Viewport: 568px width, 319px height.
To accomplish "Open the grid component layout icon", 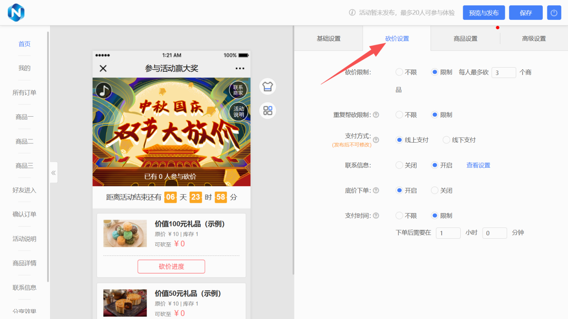I will (x=267, y=110).
